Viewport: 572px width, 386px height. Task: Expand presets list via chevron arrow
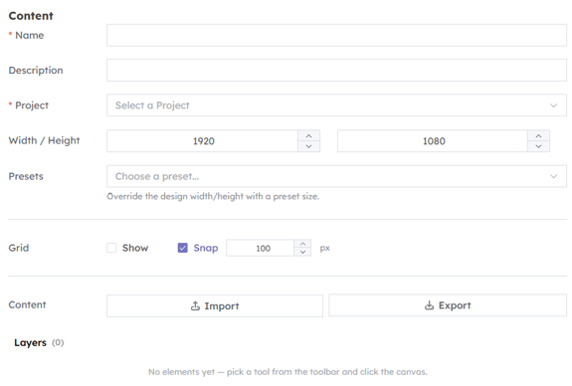point(553,176)
